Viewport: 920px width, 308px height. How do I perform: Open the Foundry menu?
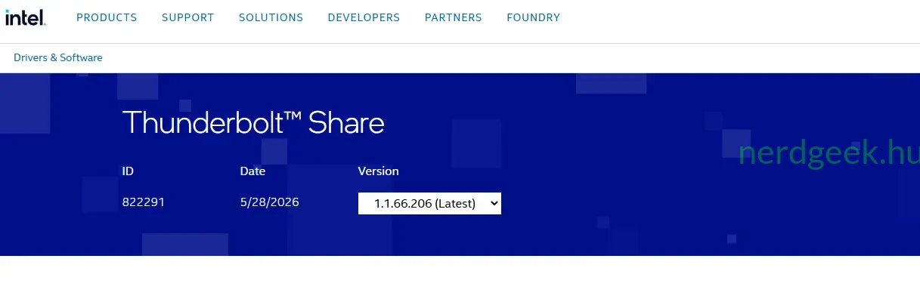[x=534, y=17]
